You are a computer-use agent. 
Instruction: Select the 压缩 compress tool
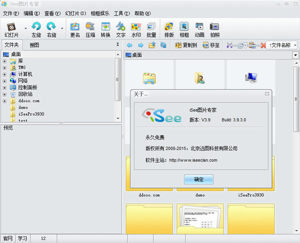pos(90,29)
